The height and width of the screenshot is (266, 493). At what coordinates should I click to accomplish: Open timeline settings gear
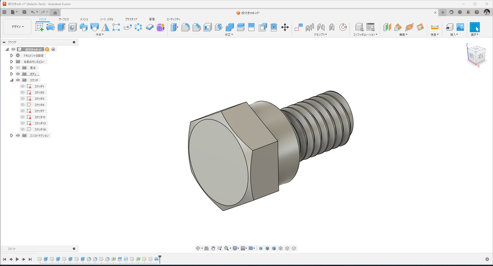487,259
